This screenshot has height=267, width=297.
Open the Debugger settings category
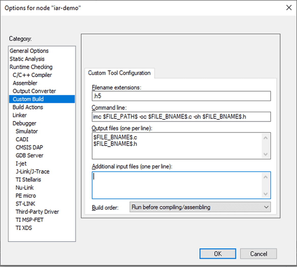pyautogui.click(x=24, y=123)
